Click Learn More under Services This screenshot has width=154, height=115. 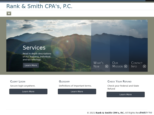click(31, 65)
